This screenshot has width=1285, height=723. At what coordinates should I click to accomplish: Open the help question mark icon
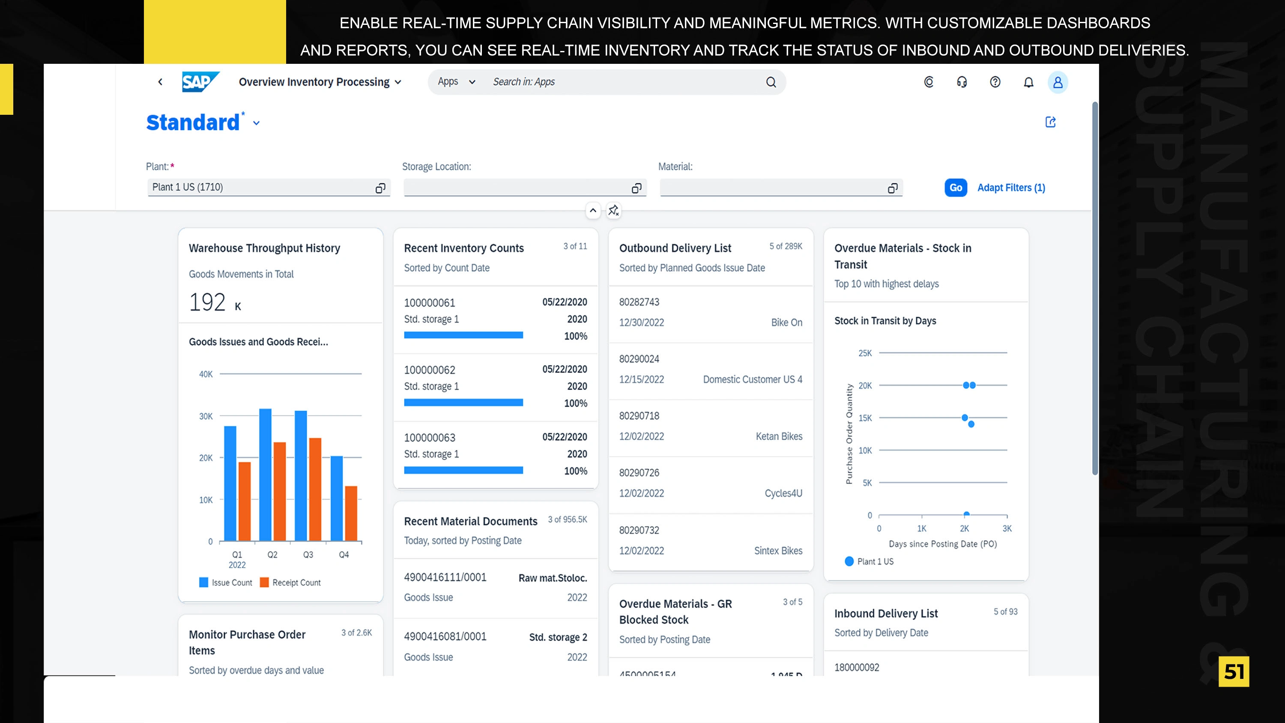tap(995, 82)
